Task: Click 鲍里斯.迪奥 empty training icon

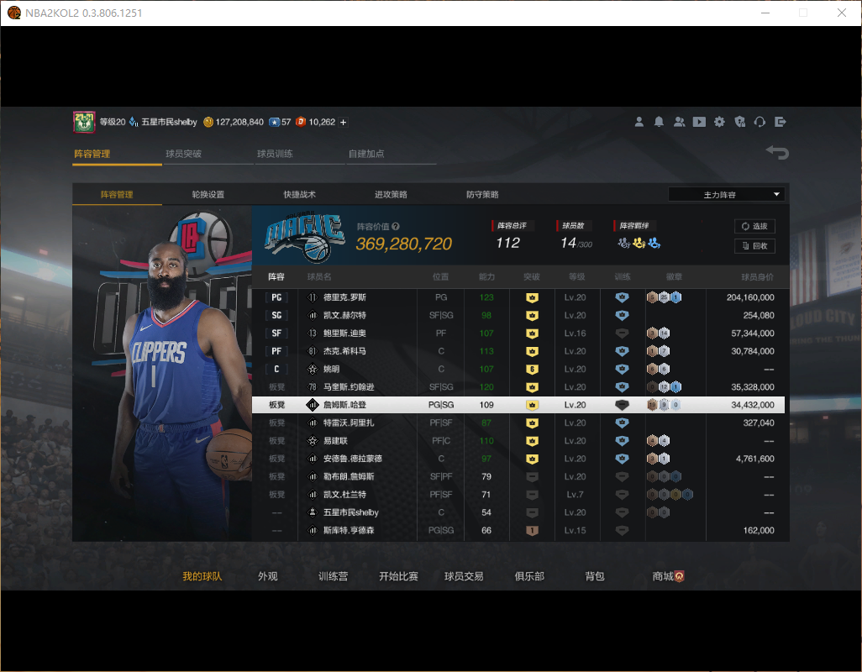Action: [622, 333]
